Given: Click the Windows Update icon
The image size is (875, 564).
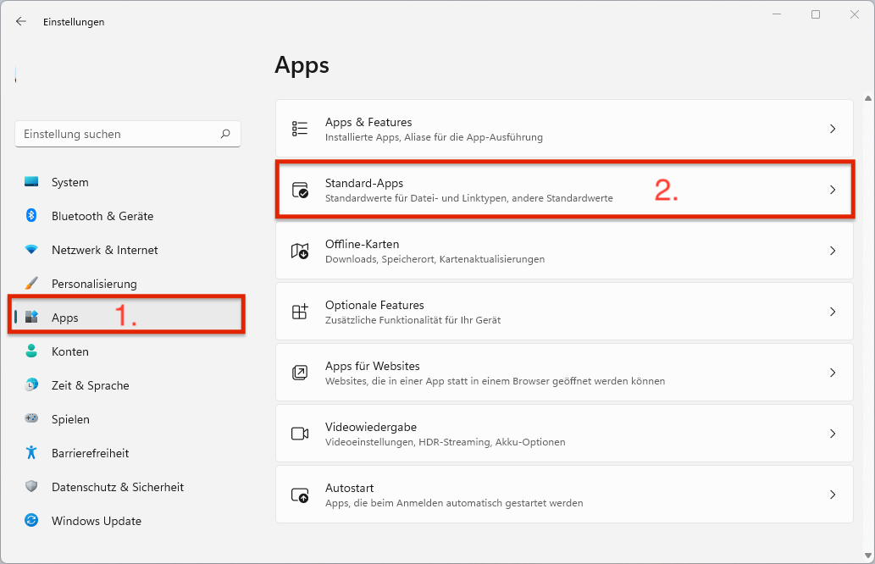Looking at the screenshot, I should pyautogui.click(x=31, y=521).
